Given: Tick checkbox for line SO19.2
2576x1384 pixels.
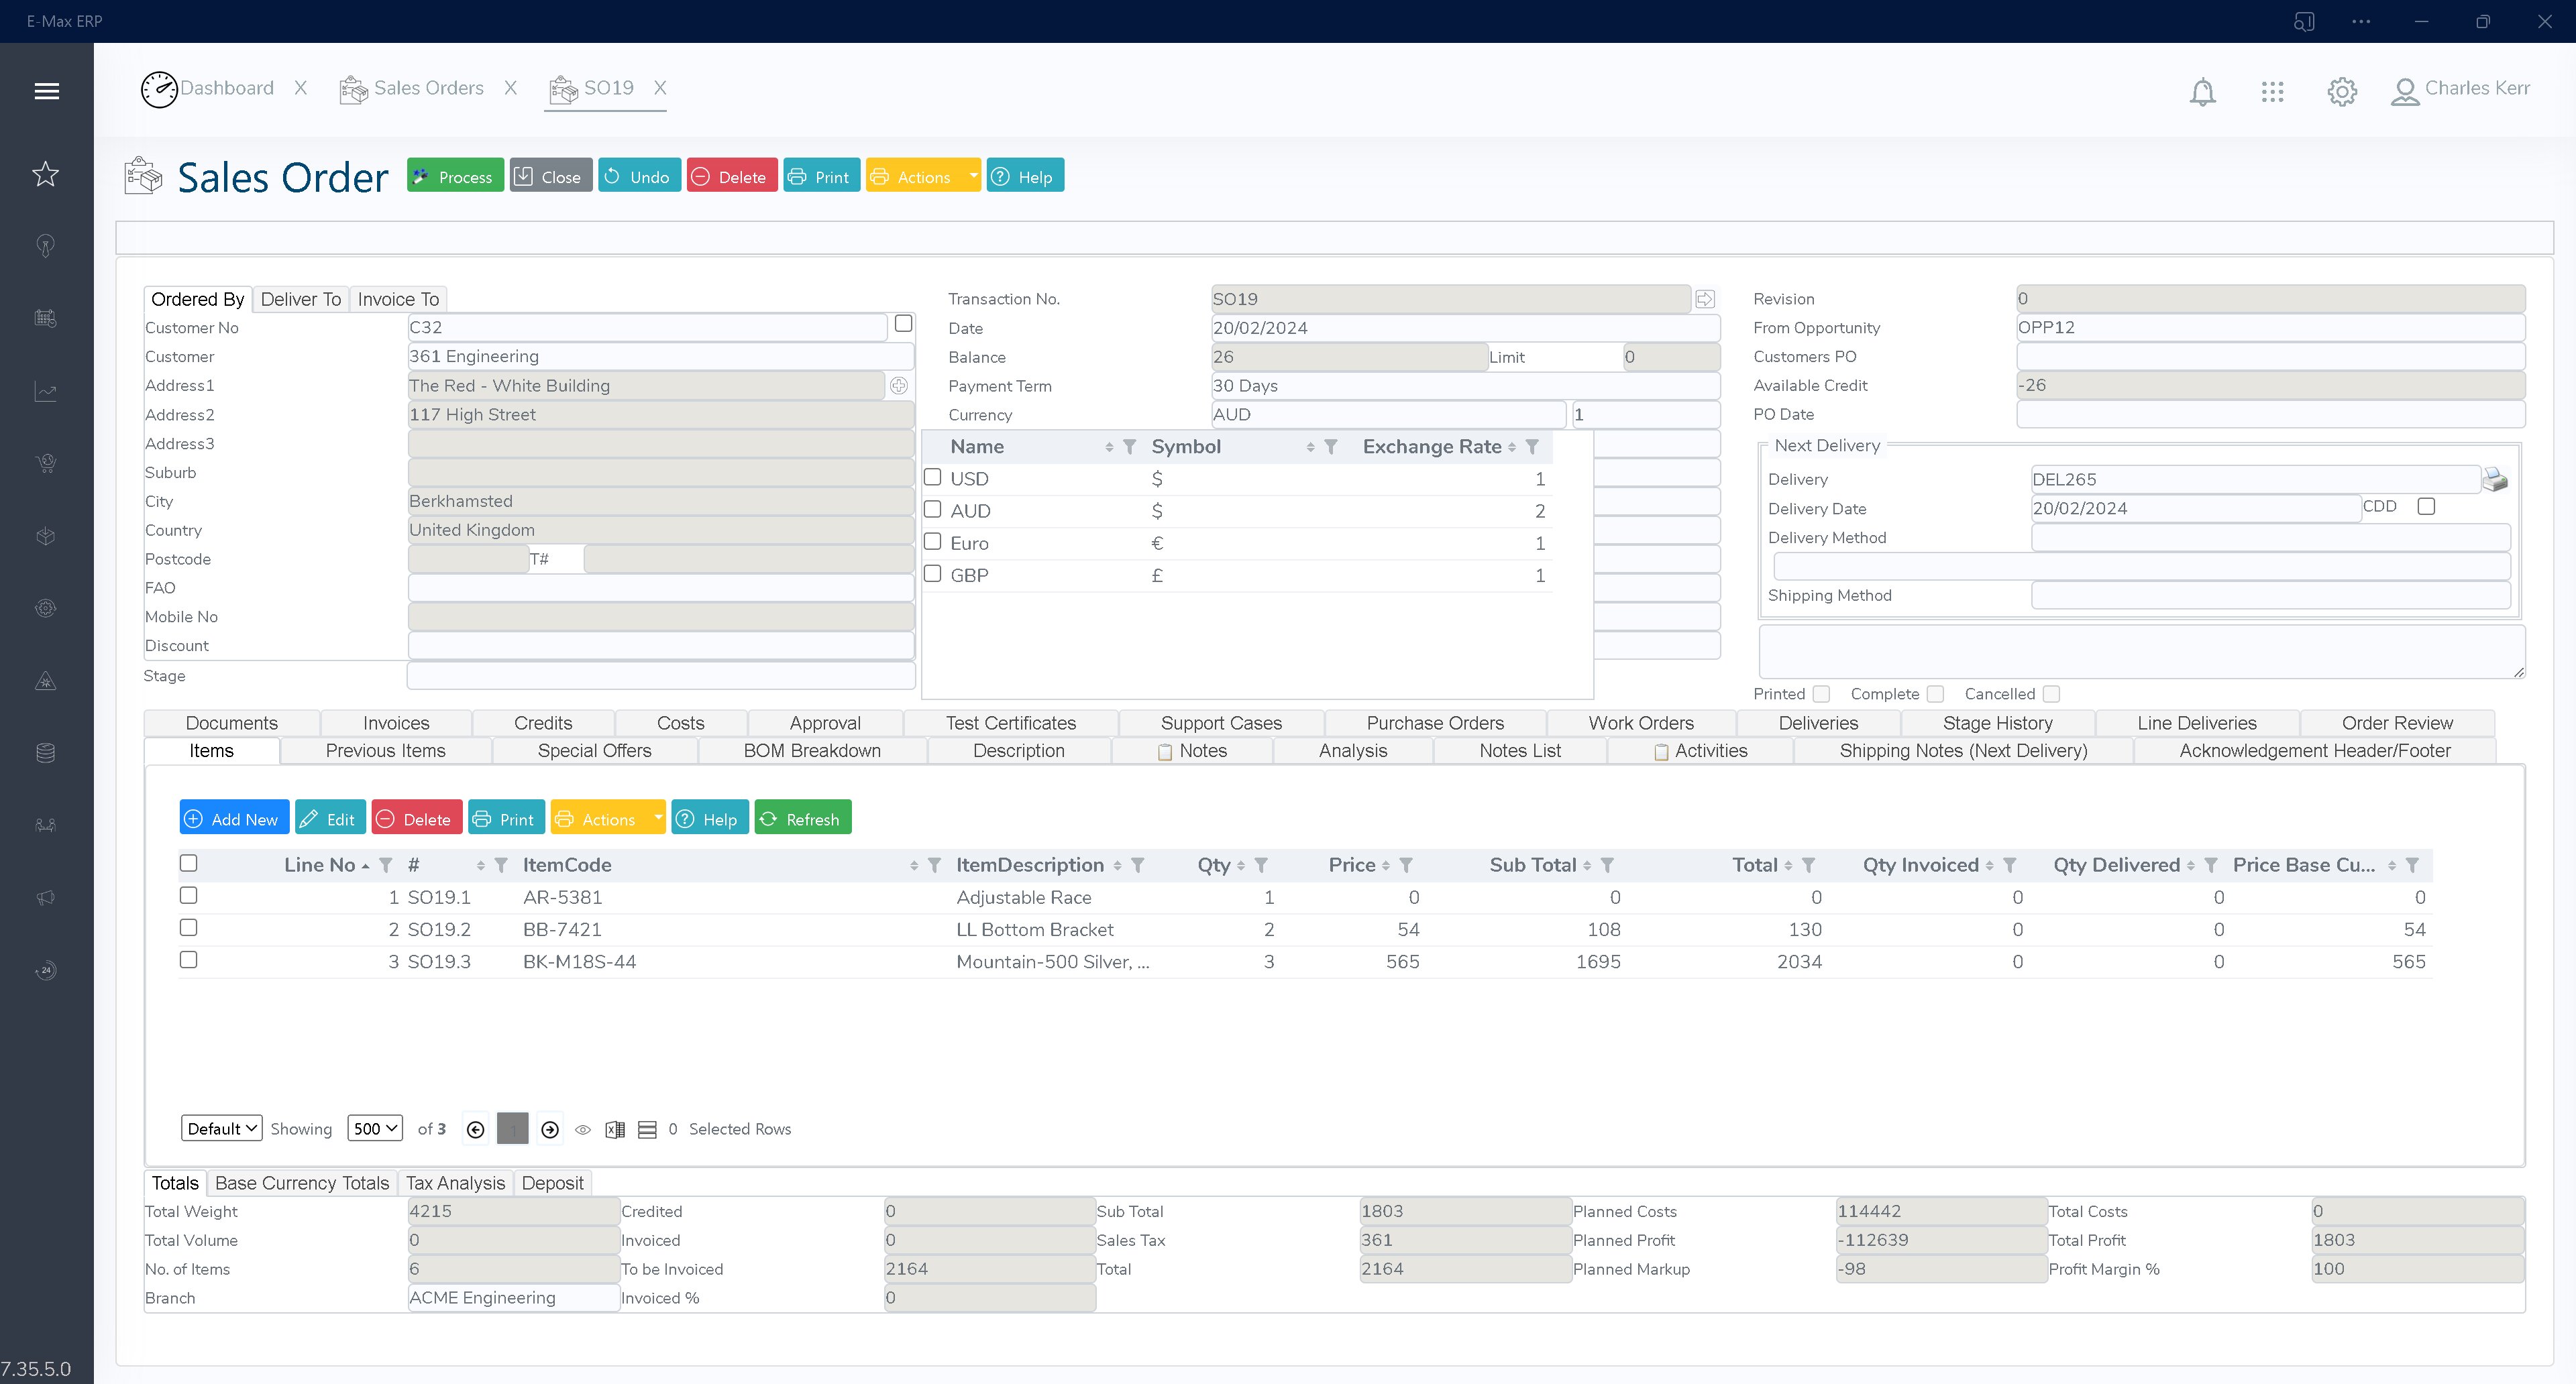Looking at the screenshot, I should (x=188, y=928).
